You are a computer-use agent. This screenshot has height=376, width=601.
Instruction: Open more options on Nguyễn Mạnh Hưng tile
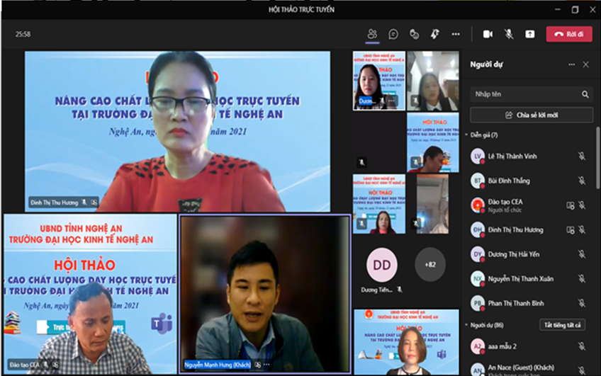266,365
